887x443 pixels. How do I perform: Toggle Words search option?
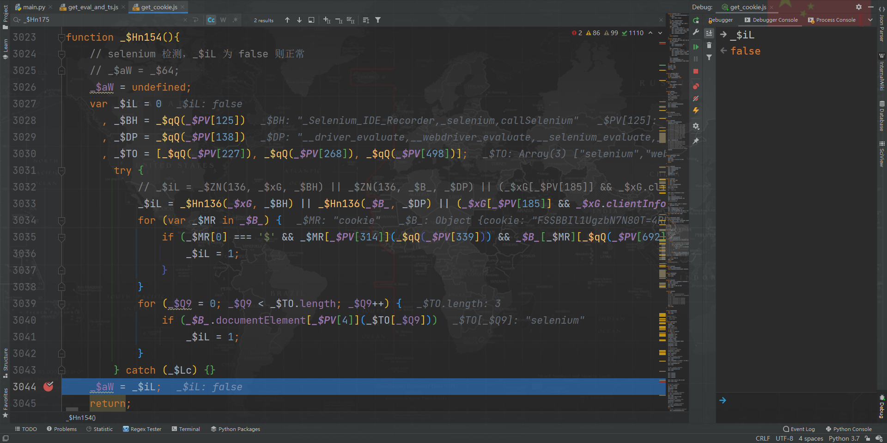click(x=223, y=20)
